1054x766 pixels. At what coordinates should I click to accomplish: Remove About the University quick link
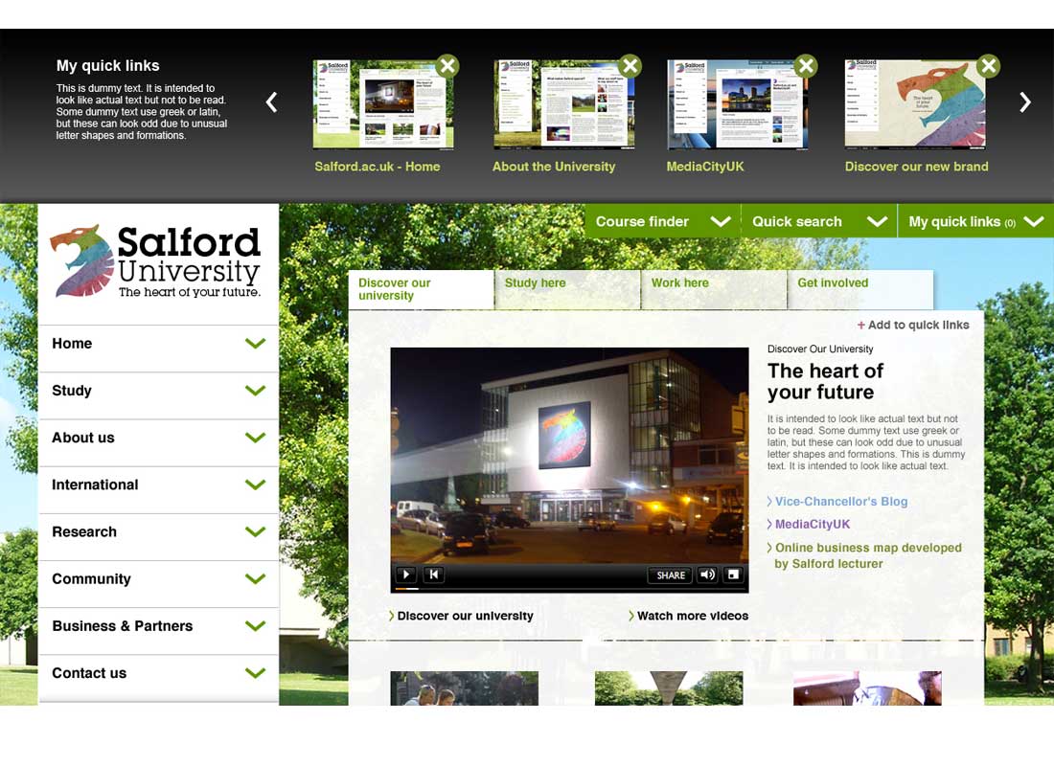click(x=630, y=66)
